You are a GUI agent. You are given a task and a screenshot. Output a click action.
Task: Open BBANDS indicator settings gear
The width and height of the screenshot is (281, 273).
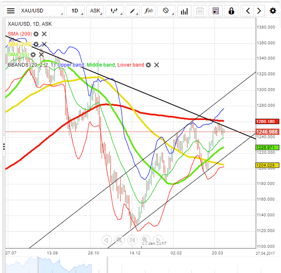coord(148,65)
